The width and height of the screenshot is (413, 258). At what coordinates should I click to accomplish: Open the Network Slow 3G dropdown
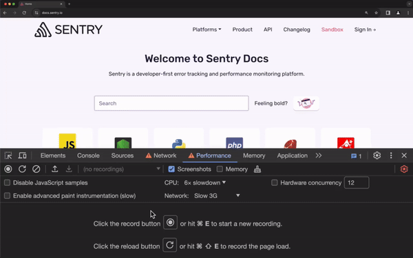pyautogui.click(x=217, y=196)
